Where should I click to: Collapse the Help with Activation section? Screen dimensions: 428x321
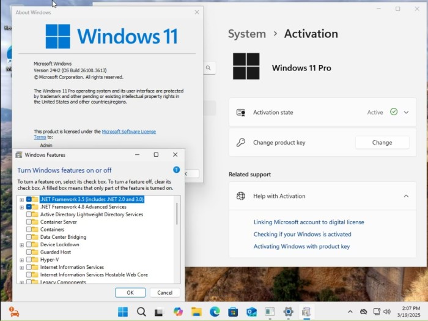[406, 196]
